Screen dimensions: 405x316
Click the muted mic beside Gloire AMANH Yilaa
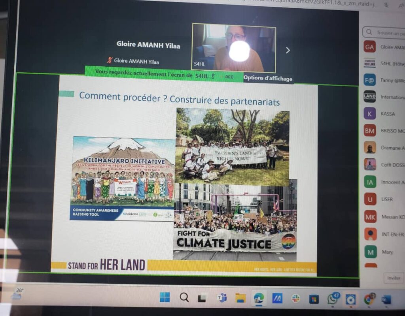tap(110, 60)
